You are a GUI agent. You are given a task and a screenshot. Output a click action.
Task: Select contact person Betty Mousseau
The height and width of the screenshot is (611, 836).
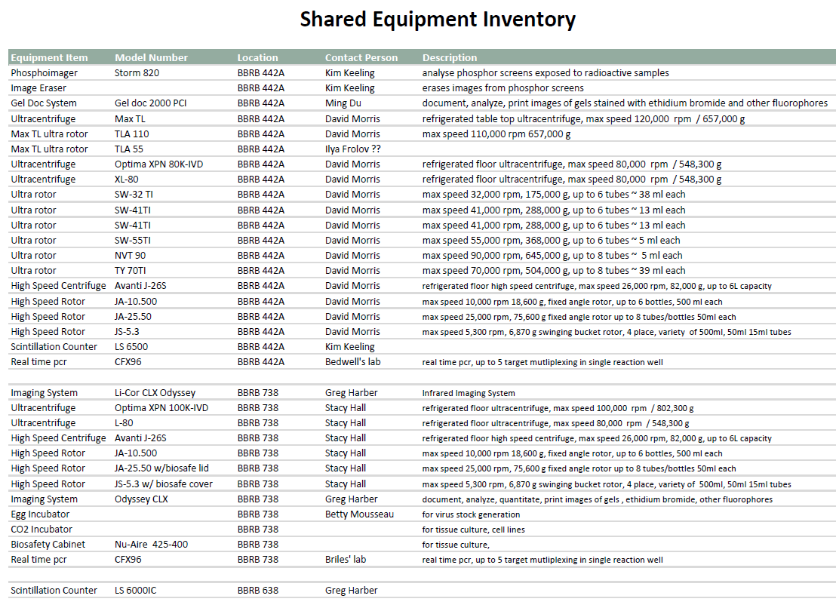(359, 514)
